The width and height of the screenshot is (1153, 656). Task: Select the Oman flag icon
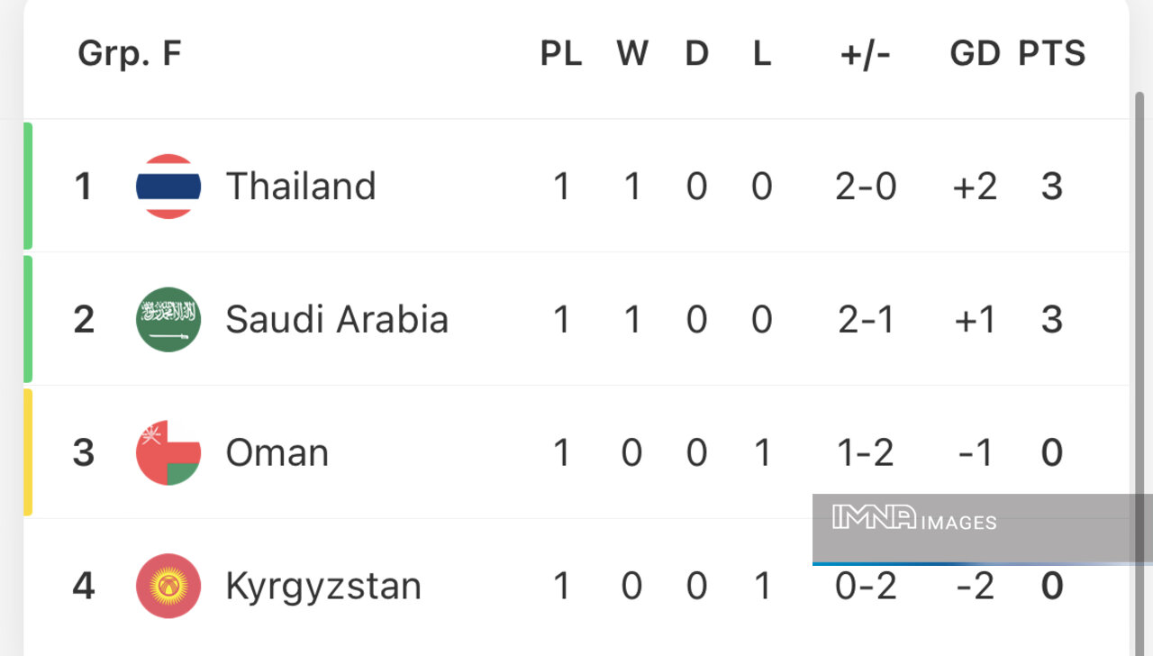tap(168, 452)
